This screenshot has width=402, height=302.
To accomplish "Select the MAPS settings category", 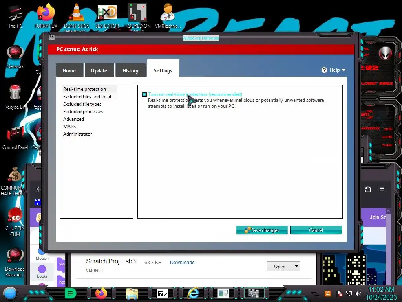I will [x=69, y=126].
